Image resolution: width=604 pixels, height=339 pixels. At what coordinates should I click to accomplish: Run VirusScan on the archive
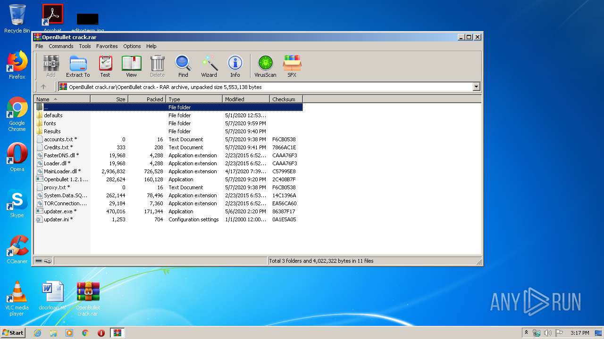[x=265, y=66]
